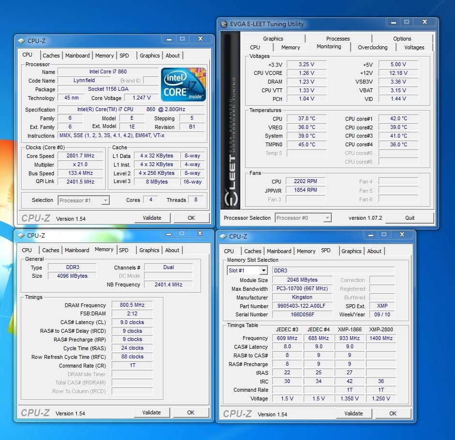The image size is (455, 440).
Task: Select the E-LEET Processes tab
Action: [x=338, y=39]
